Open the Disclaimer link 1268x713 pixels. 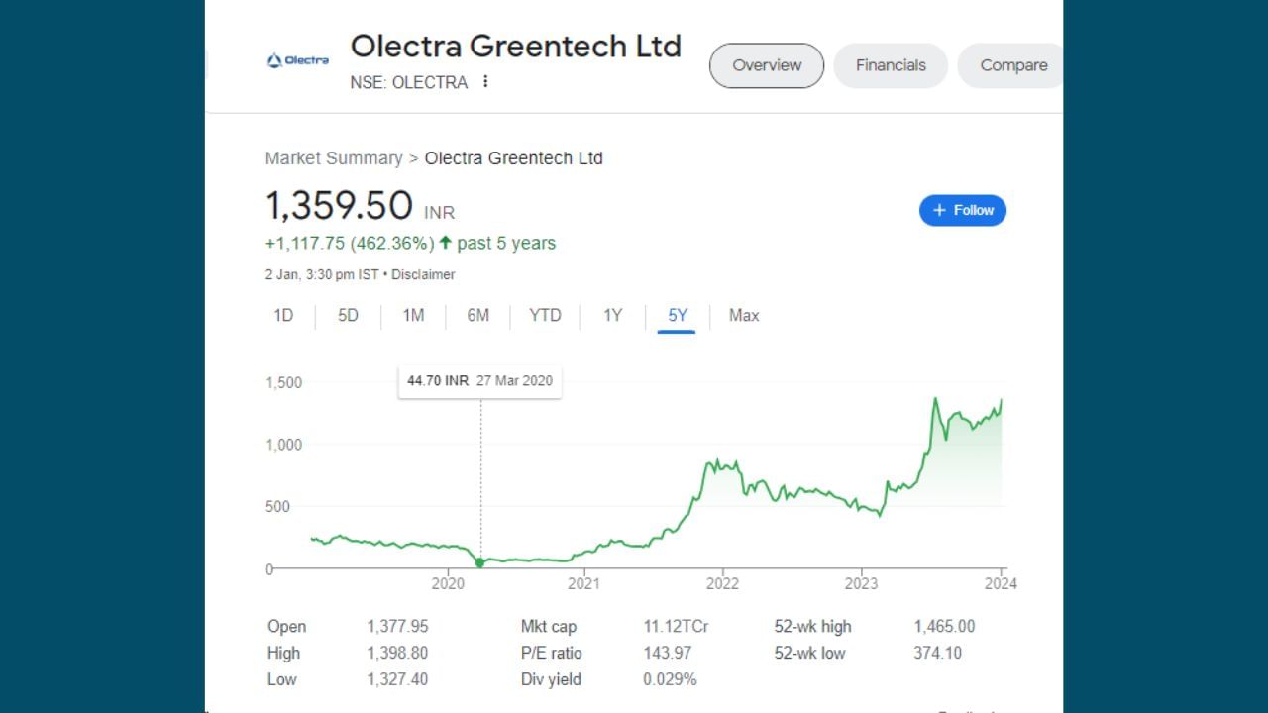(x=423, y=274)
